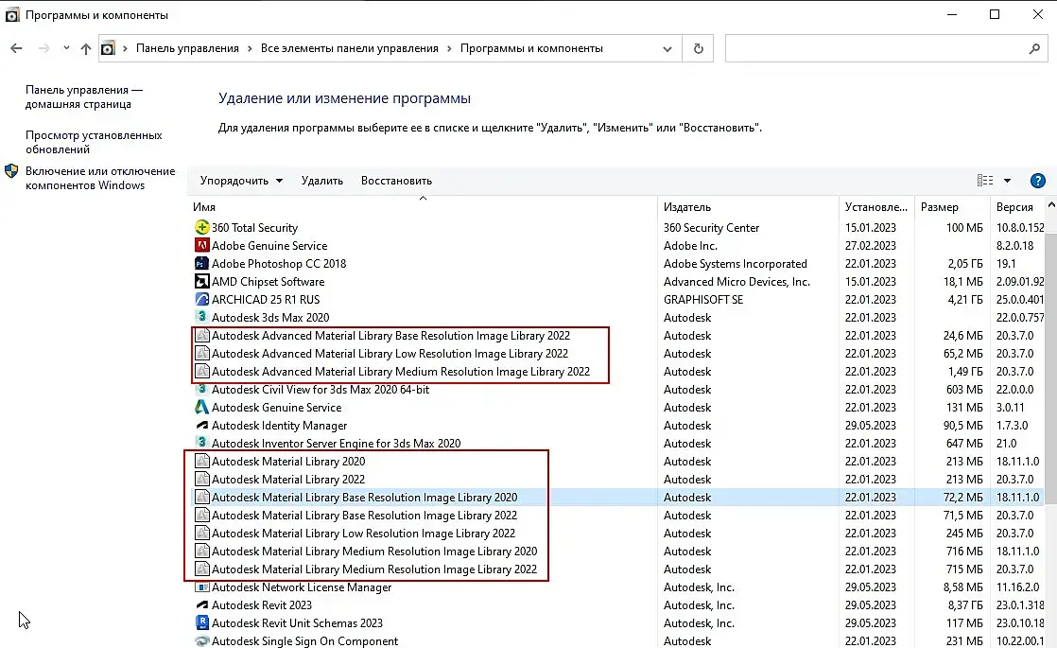Click the GRAPHISOFT SE publisher cell

703,299
